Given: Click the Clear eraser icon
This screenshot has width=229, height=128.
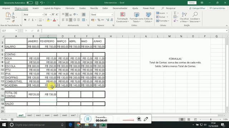Looking at the screenshot, I should pos(175,21).
